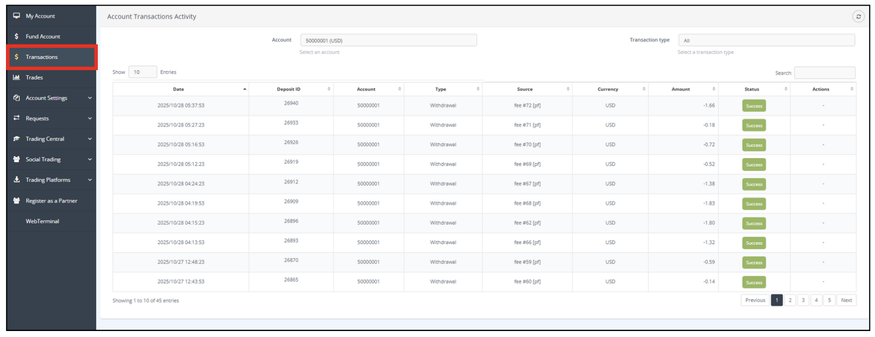Click the Requests arrows icon
The height and width of the screenshot is (337, 875).
(17, 118)
